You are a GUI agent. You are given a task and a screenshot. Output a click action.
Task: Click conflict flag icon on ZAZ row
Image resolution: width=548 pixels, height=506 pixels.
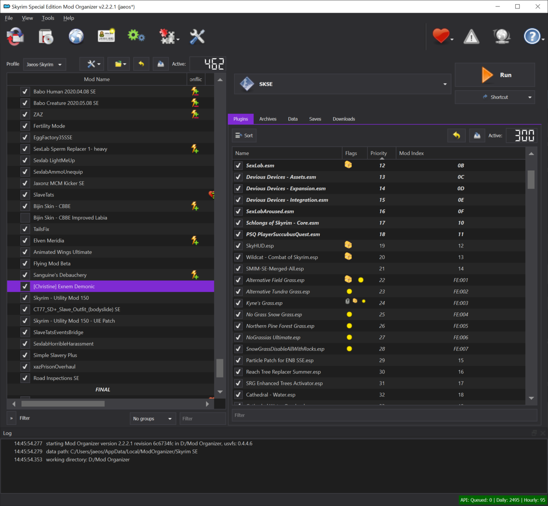(x=195, y=114)
